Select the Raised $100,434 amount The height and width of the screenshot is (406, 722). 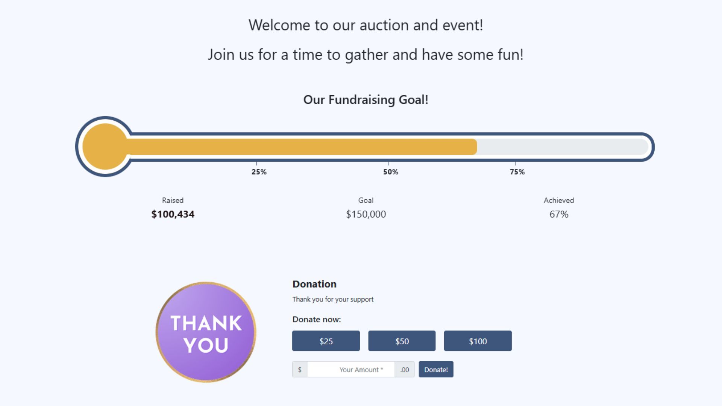pos(173,214)
